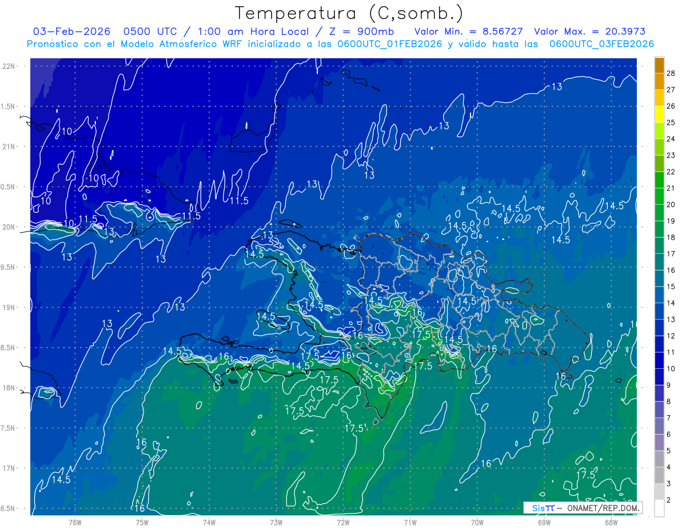The image size is (686, 530).
Task: Click the "21N" latitude axis label
Action: [x=10, y=146]
